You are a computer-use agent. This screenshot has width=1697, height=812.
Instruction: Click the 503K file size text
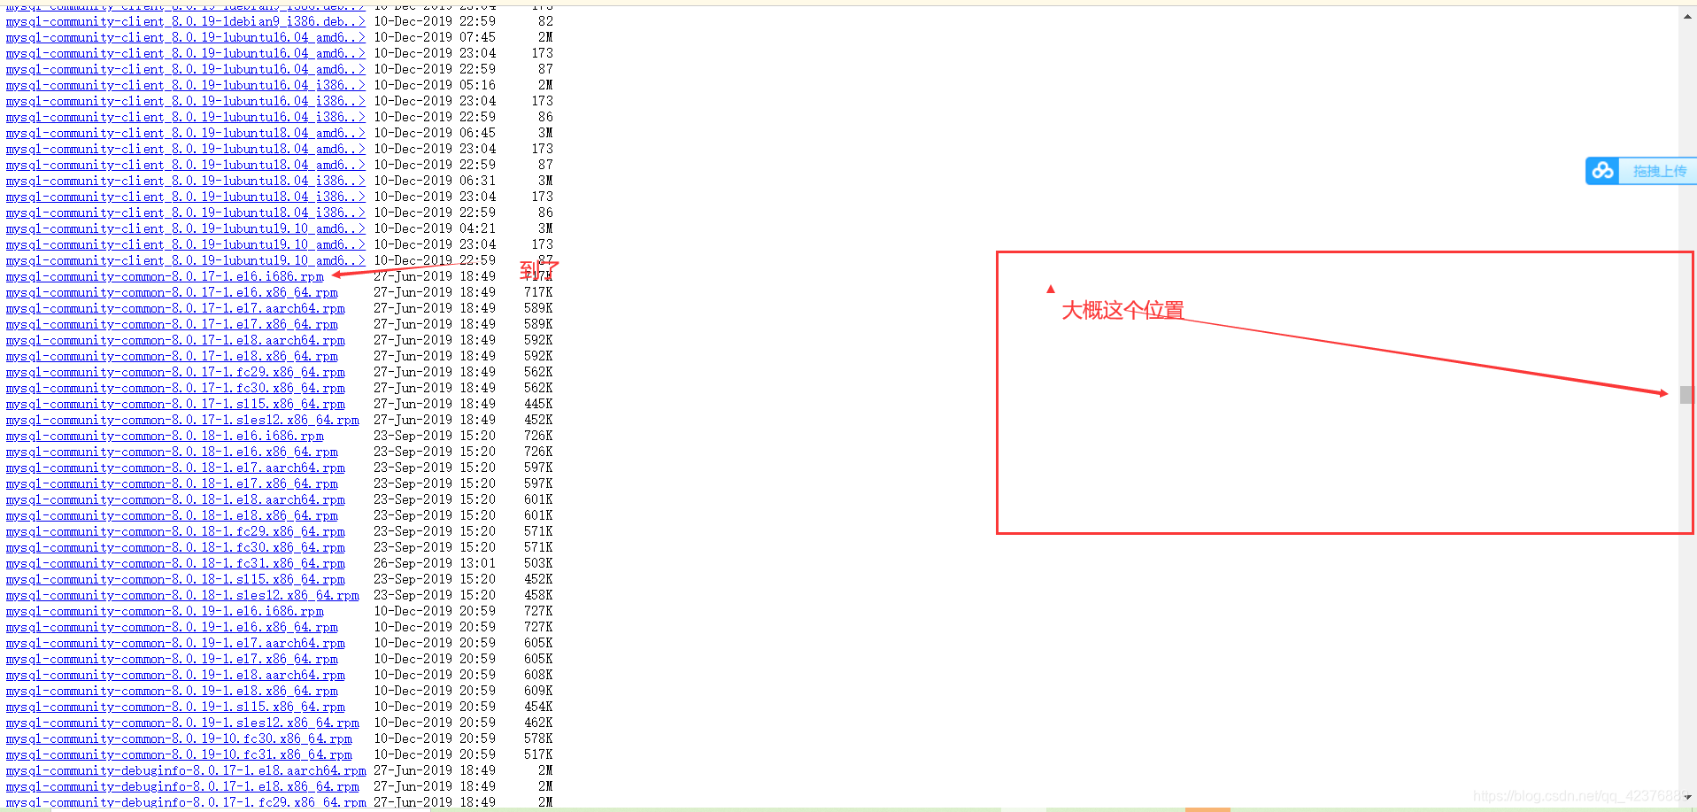point(538,563)
